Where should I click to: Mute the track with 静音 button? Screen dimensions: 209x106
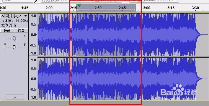coord(7,30)
